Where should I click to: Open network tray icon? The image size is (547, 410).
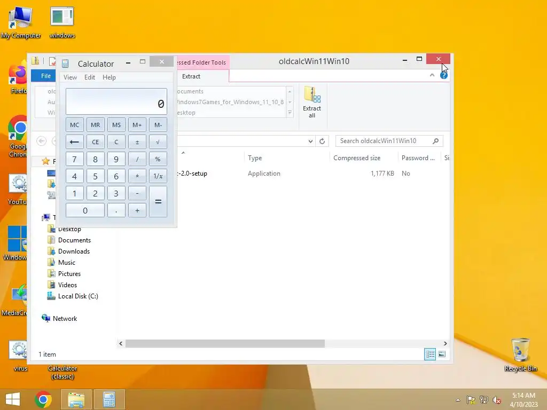tap(483, 400)
